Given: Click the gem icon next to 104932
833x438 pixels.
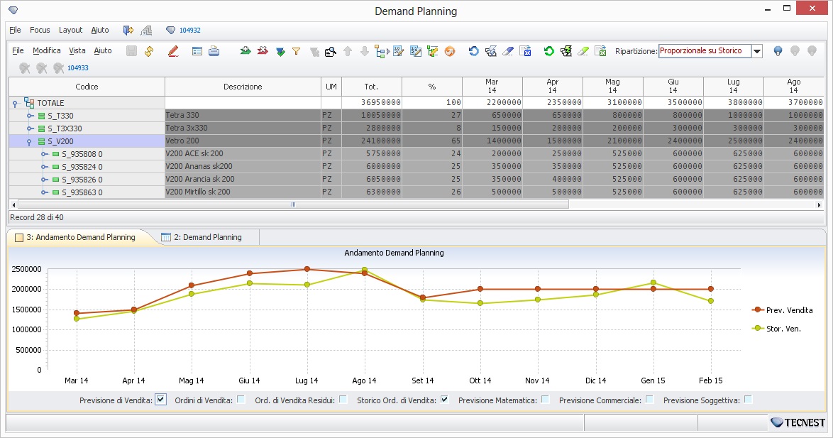Looking at the screenshot, I should pyautogui.click(x=170, y=31).
